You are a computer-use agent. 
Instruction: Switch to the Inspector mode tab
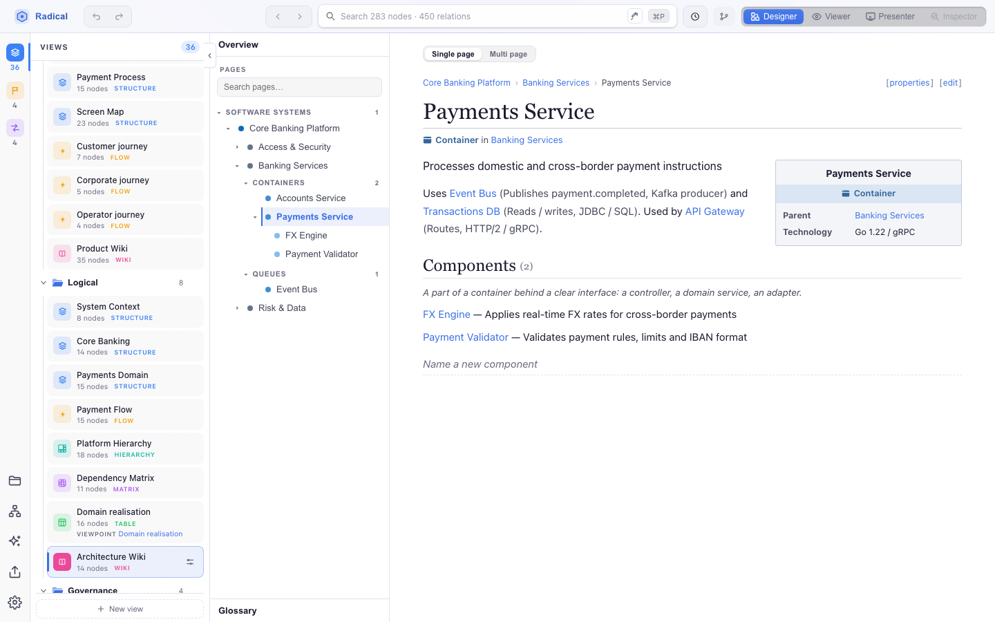[954, 17]
